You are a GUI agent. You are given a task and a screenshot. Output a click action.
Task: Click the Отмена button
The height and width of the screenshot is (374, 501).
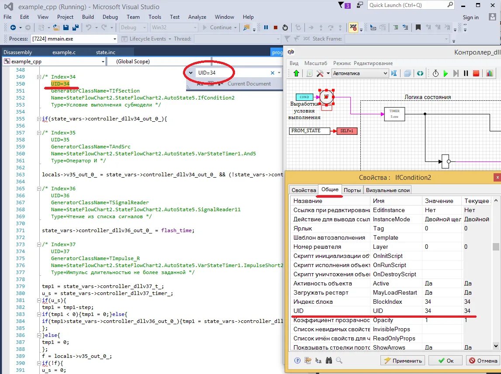coord(483,360)
